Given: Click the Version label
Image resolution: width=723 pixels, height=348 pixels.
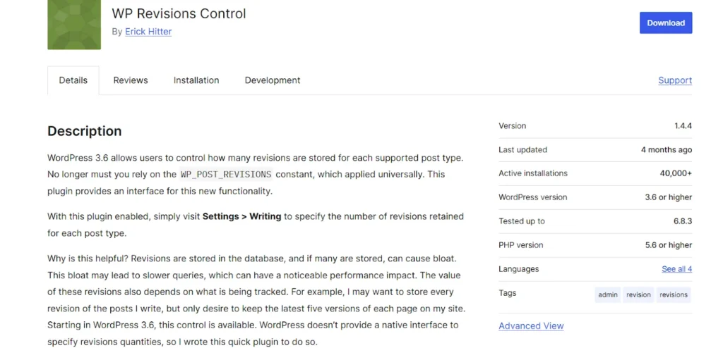Looking at the screenshot, I should coord(513,125).
